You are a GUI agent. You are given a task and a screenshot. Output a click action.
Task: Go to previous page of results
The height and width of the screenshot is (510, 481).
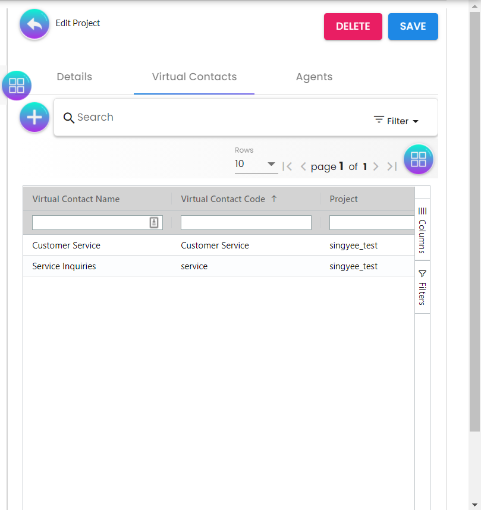[303, 166]
